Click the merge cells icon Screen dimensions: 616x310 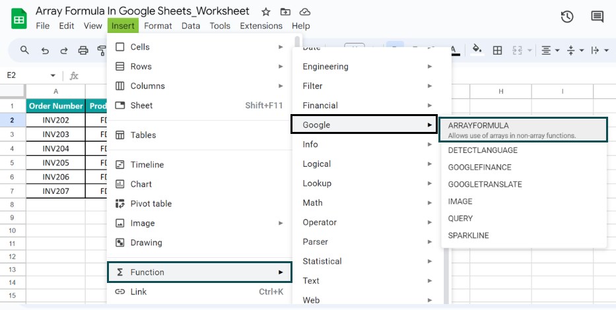click(x=517, y=50)
